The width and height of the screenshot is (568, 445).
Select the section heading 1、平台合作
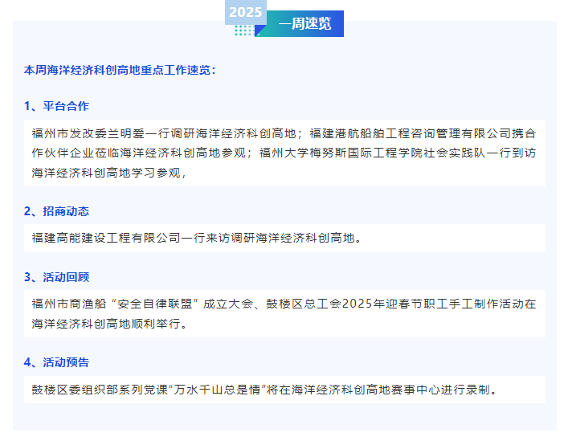[x=56, y=106]
